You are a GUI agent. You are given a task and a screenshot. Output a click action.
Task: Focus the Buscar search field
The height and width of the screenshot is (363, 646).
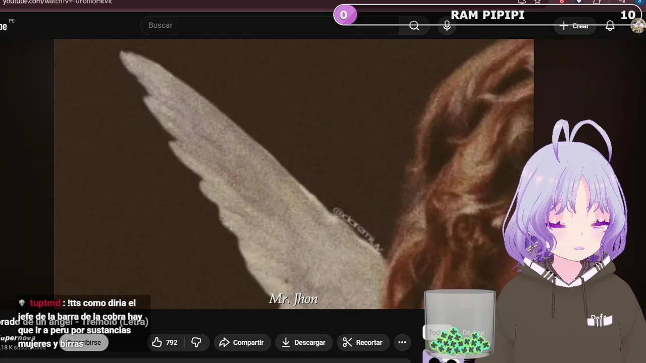270,25
